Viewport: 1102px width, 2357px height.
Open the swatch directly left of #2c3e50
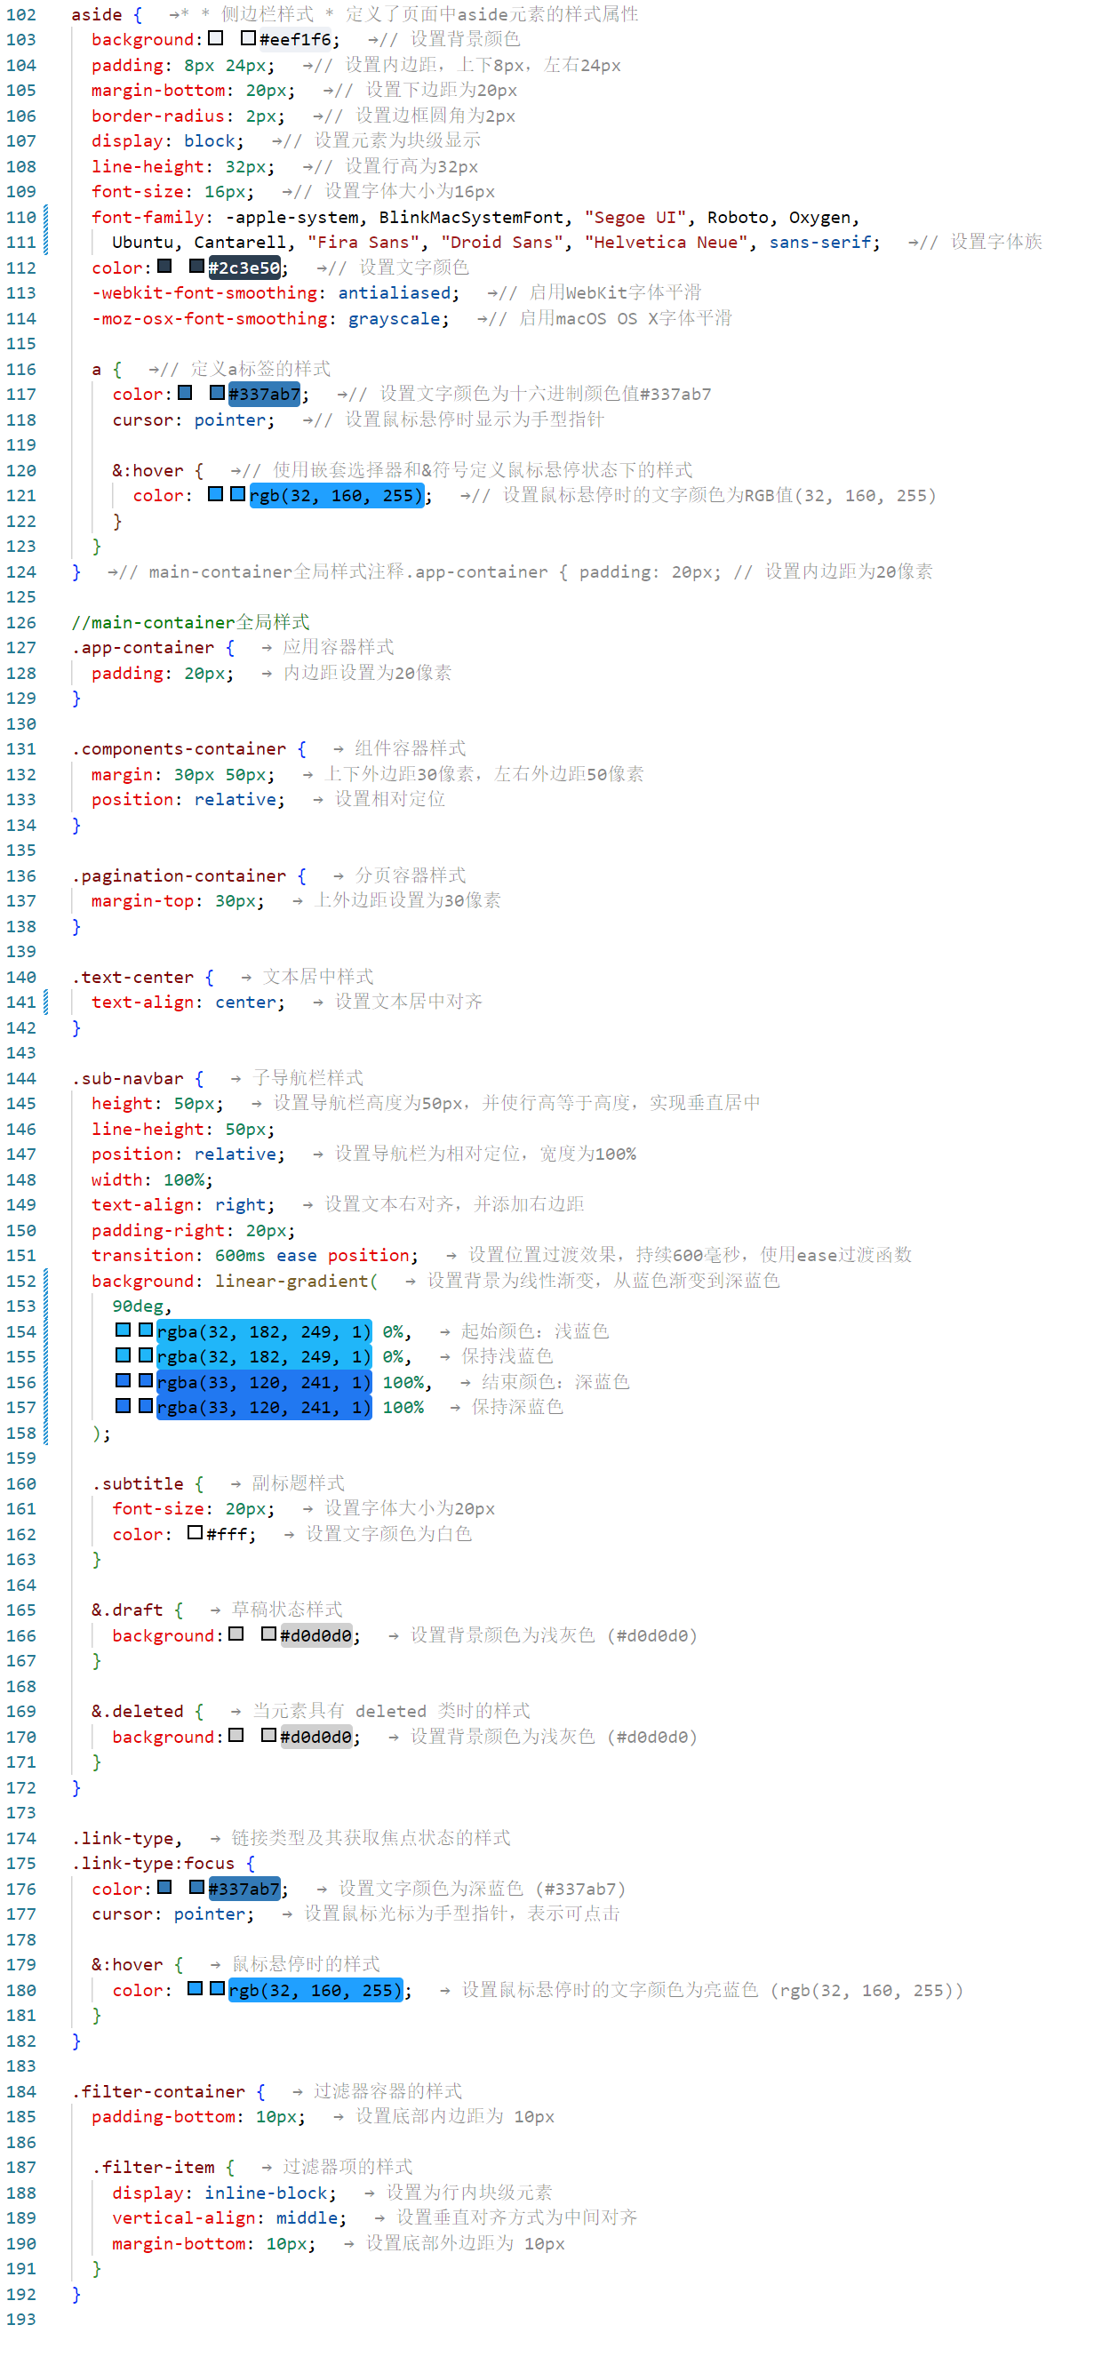click(196, 267)
